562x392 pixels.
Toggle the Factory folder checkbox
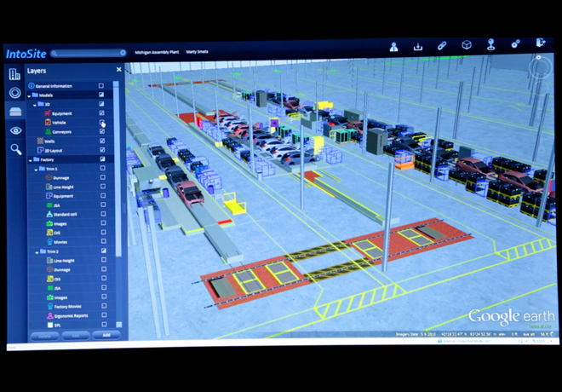tap(102, 159)
